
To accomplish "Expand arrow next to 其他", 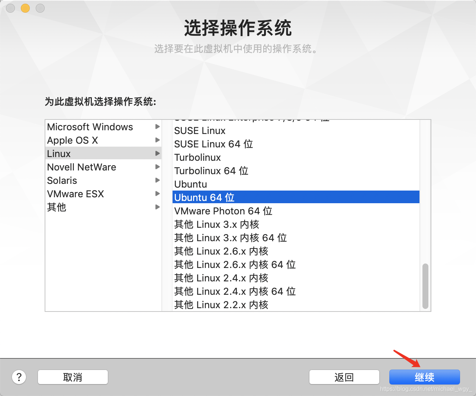I will coord(157,207).
